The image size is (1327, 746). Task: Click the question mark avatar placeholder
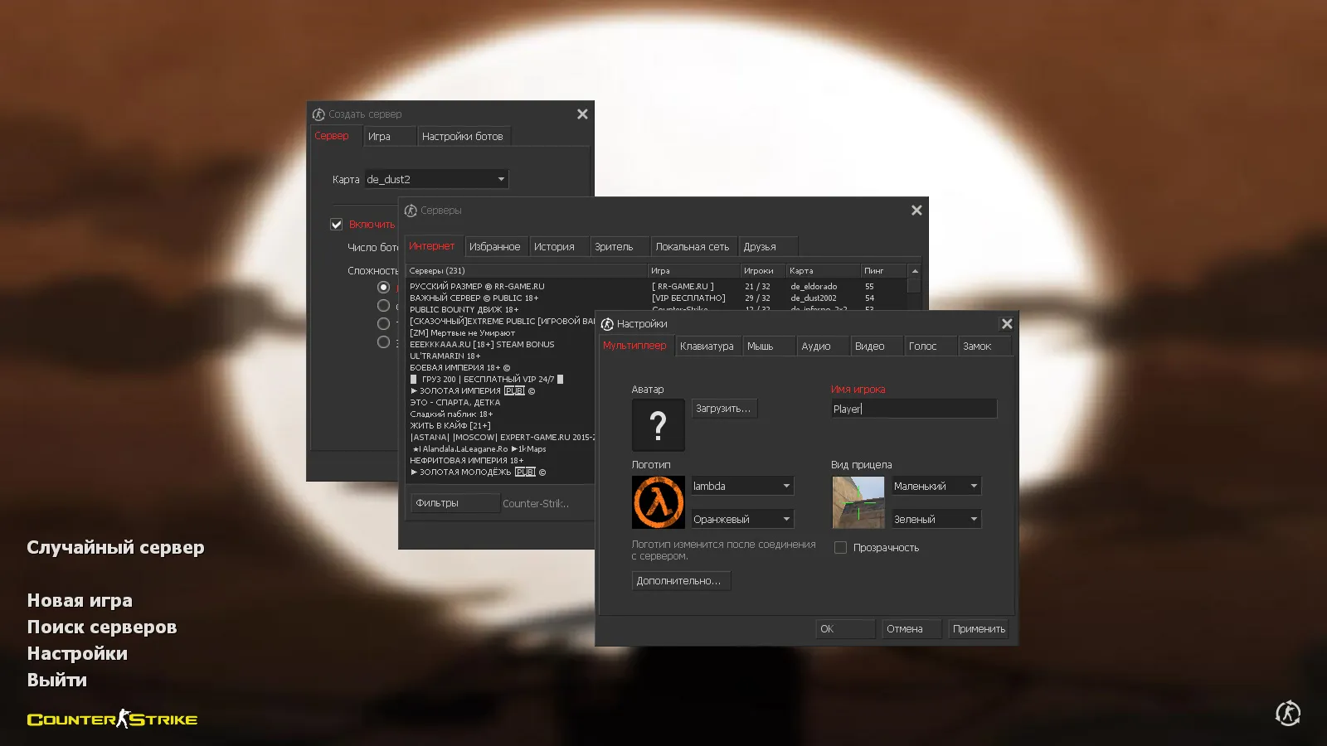(x=658, y=424)
